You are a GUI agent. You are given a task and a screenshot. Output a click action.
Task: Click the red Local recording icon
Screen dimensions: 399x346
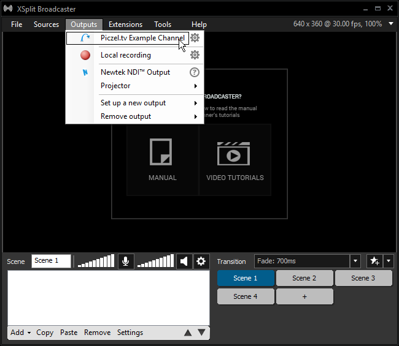tap(85, 55)
